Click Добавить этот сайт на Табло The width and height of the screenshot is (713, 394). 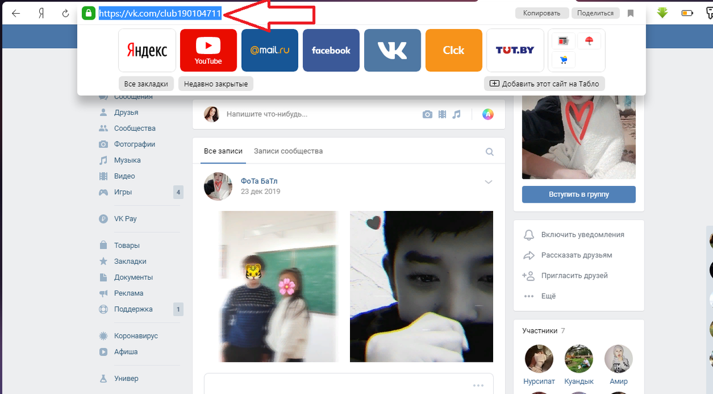[545, 84]
